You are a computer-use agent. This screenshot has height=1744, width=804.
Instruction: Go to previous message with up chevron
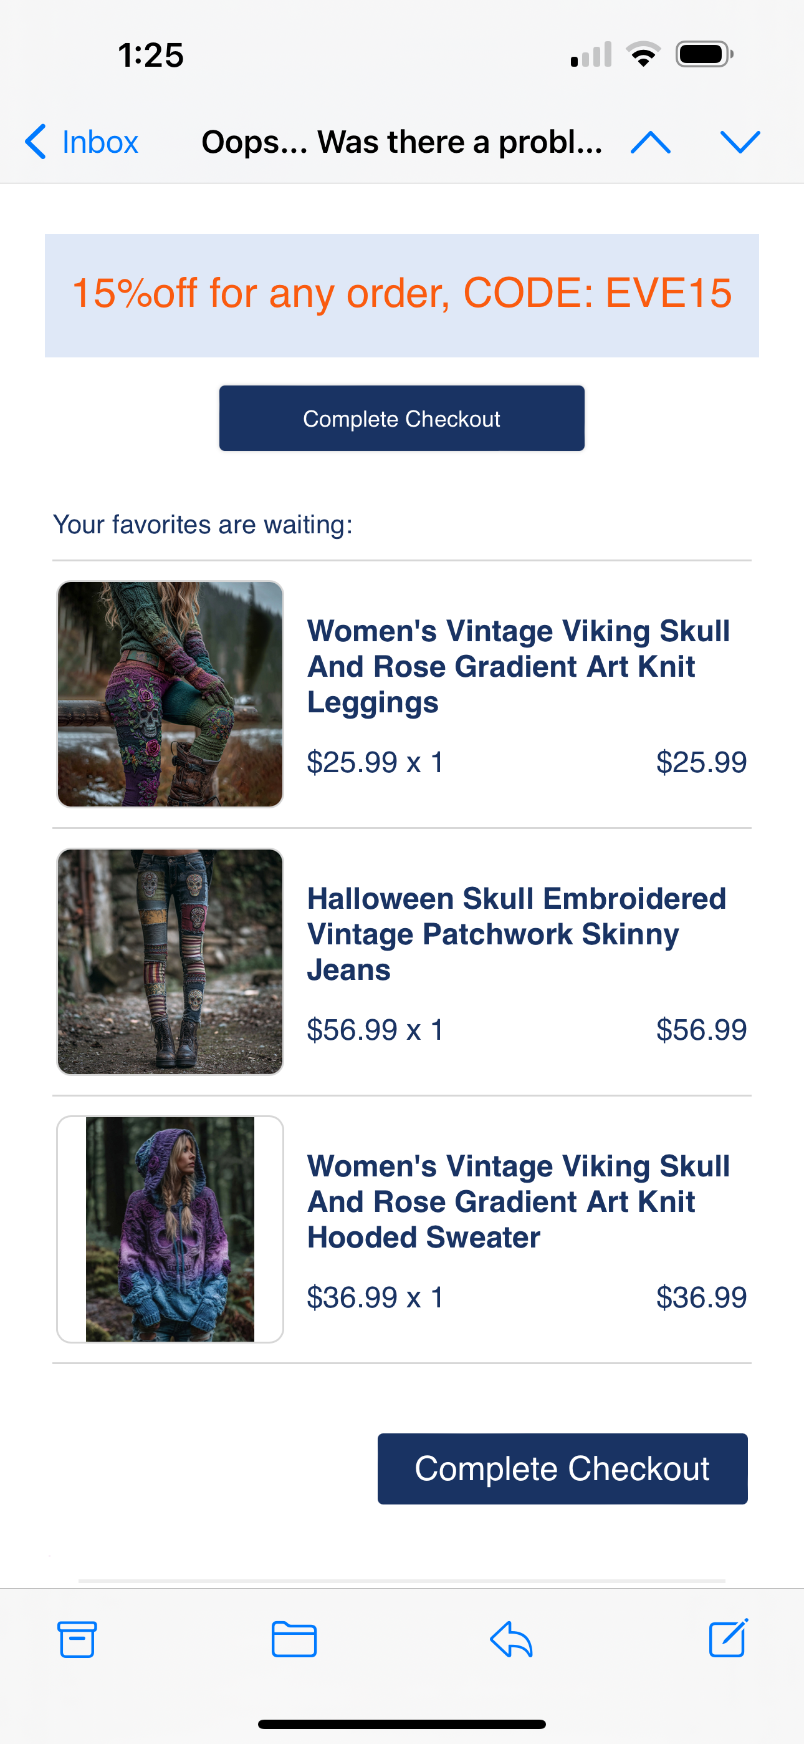651,142
